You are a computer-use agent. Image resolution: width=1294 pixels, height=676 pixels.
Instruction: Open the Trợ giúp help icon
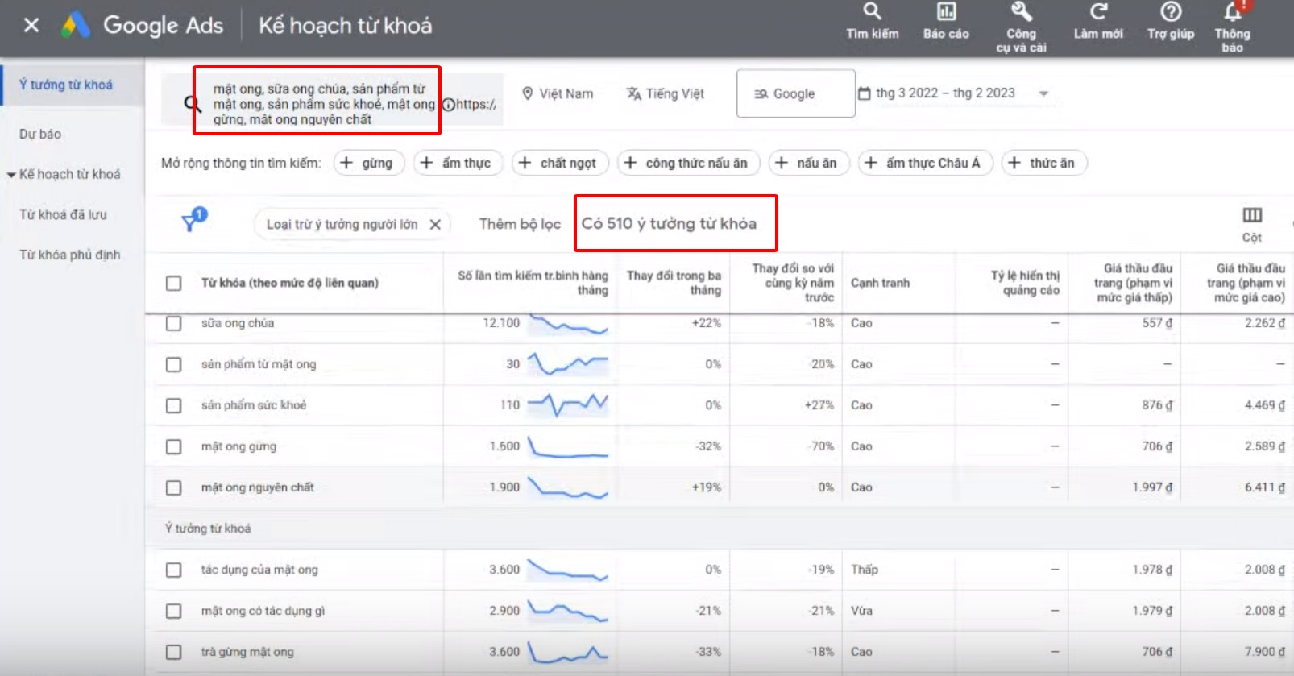point(1170,12)
